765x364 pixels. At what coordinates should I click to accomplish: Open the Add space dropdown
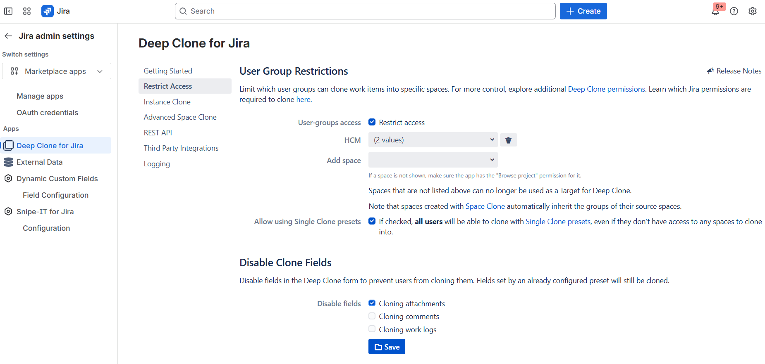pyautogui.click(x=433, y=160)
